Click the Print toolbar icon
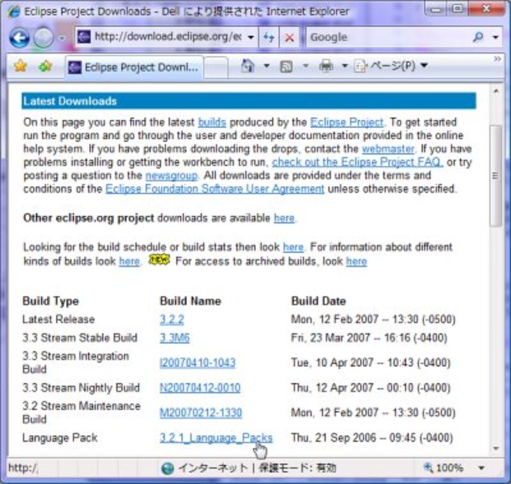511x484 pixels. pyautogui.click(x=326, y=66)
